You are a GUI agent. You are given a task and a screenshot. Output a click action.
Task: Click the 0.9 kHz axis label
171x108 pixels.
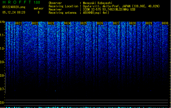pos(2,62)
